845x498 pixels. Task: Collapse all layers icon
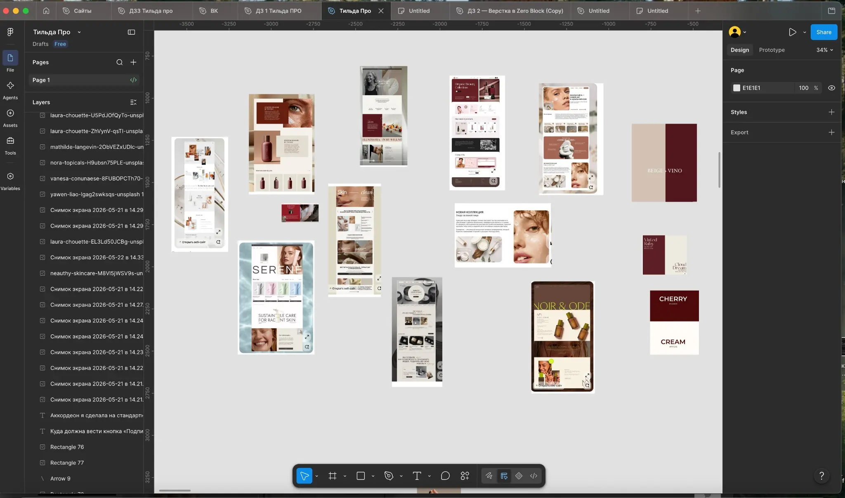pos(133,102)
